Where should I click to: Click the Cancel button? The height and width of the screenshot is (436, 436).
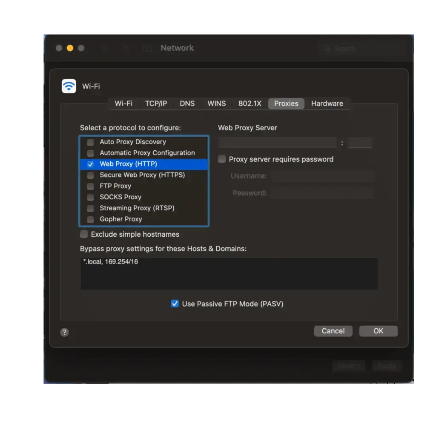333,331
